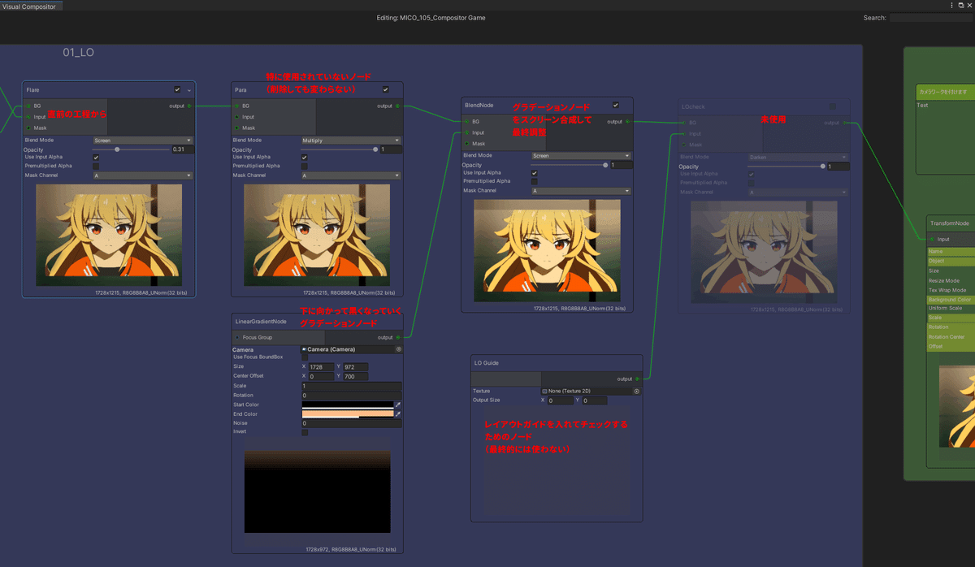This screenshot has width=975, height=567.
Task: Select the LinearGradientNode title bar
Action: pos(318,322)
